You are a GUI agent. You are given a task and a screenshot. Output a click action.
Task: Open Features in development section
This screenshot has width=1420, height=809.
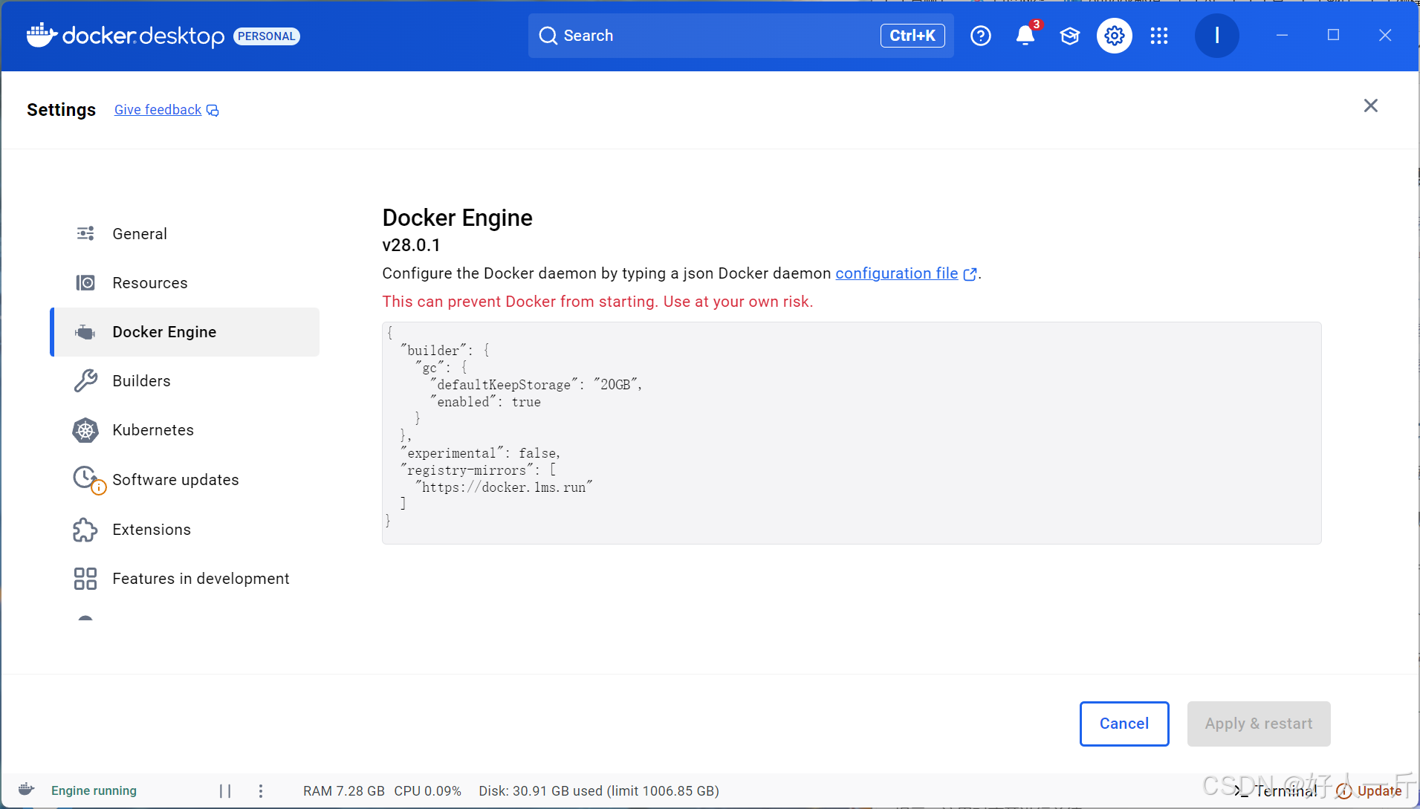click(185, 579)
